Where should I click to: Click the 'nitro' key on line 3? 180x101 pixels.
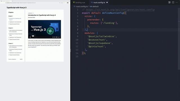[88, 16]
